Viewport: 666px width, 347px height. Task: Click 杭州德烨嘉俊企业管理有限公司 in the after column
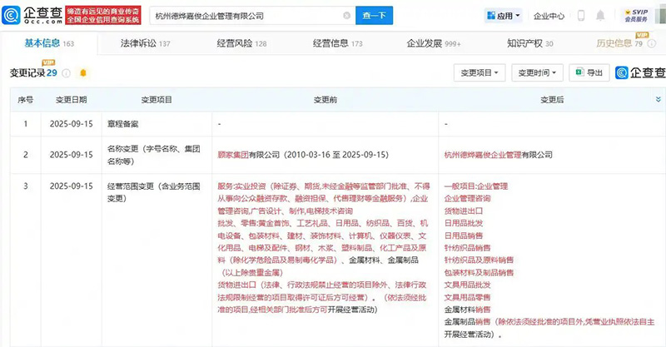click(x=498, y=155)
